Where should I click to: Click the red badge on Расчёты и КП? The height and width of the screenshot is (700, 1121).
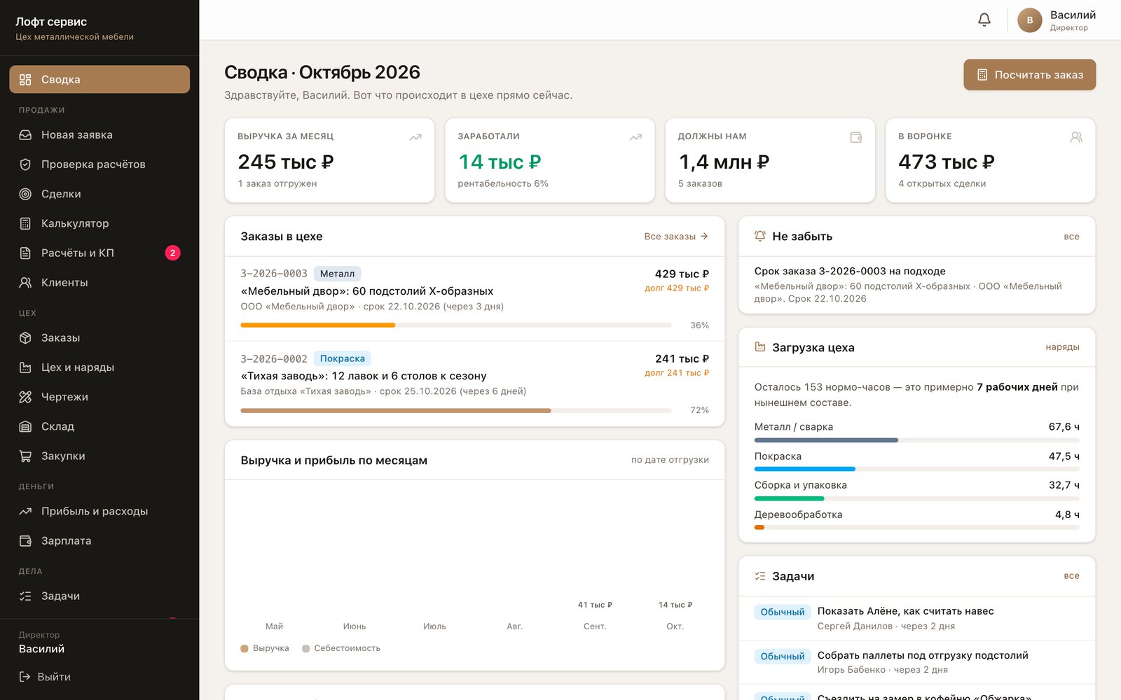tap(172, 253)
